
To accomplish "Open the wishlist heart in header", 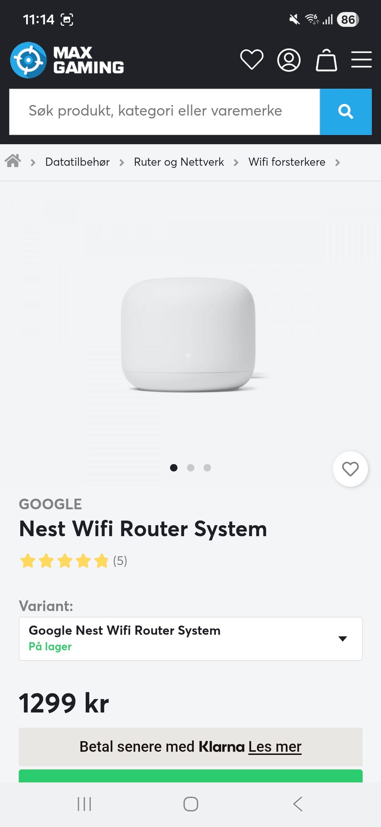I will (x=252, y=60).
